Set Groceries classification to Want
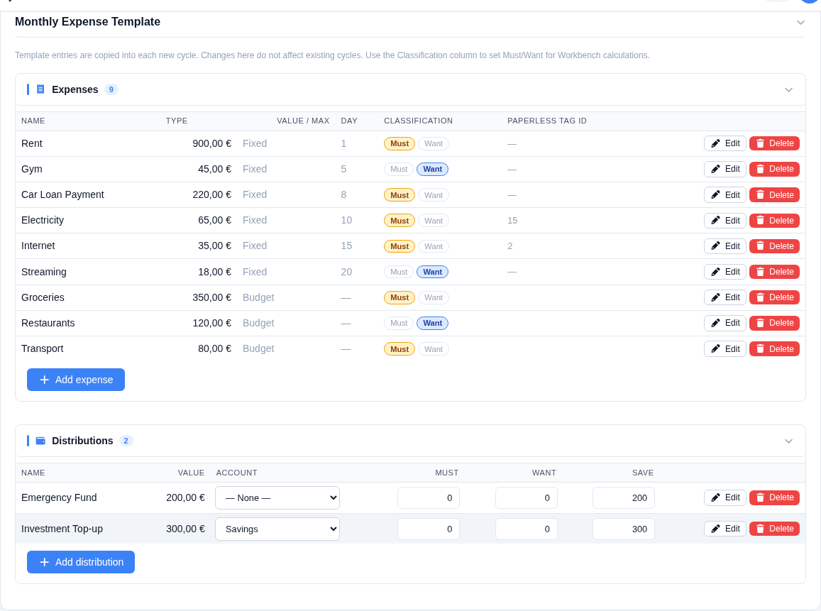This screenshot has height=611, width=821. 434,297
